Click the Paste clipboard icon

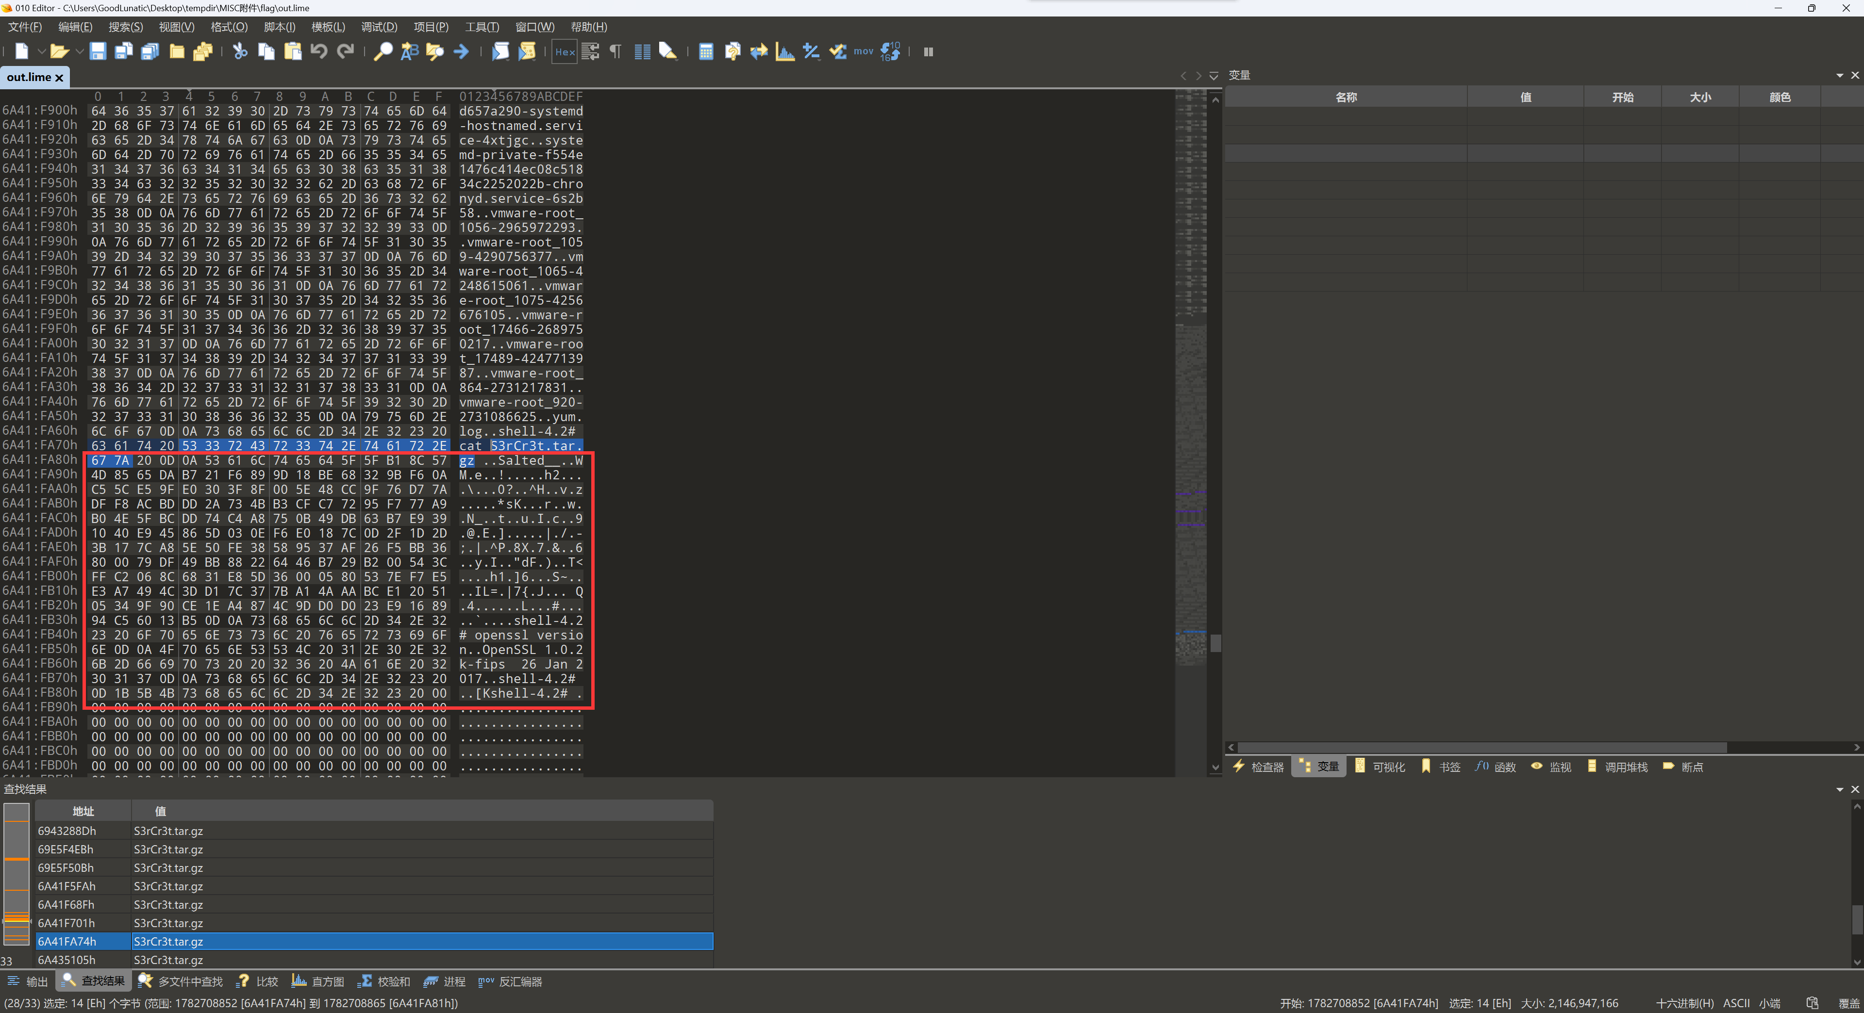[293, 51]
